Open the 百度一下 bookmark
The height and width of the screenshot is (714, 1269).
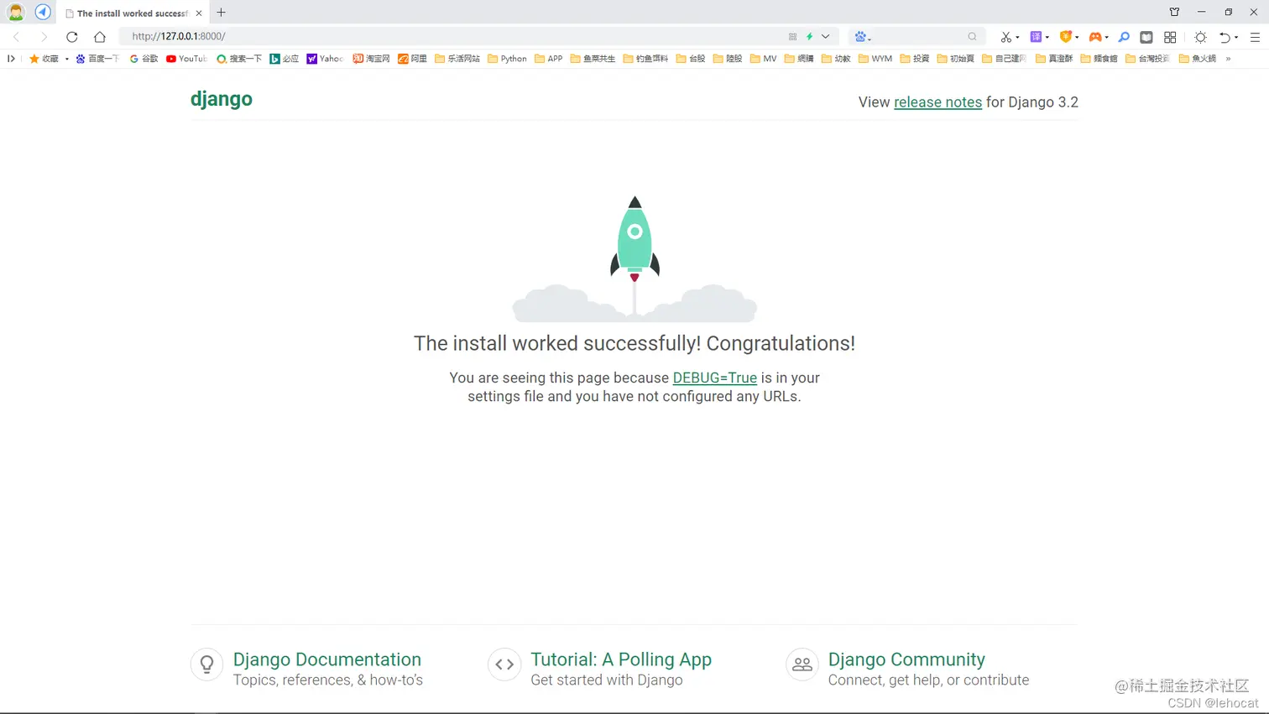97,59
